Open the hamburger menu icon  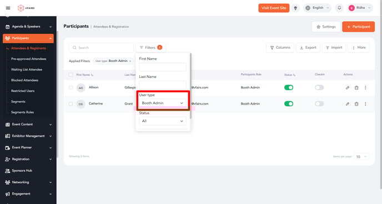8,8
